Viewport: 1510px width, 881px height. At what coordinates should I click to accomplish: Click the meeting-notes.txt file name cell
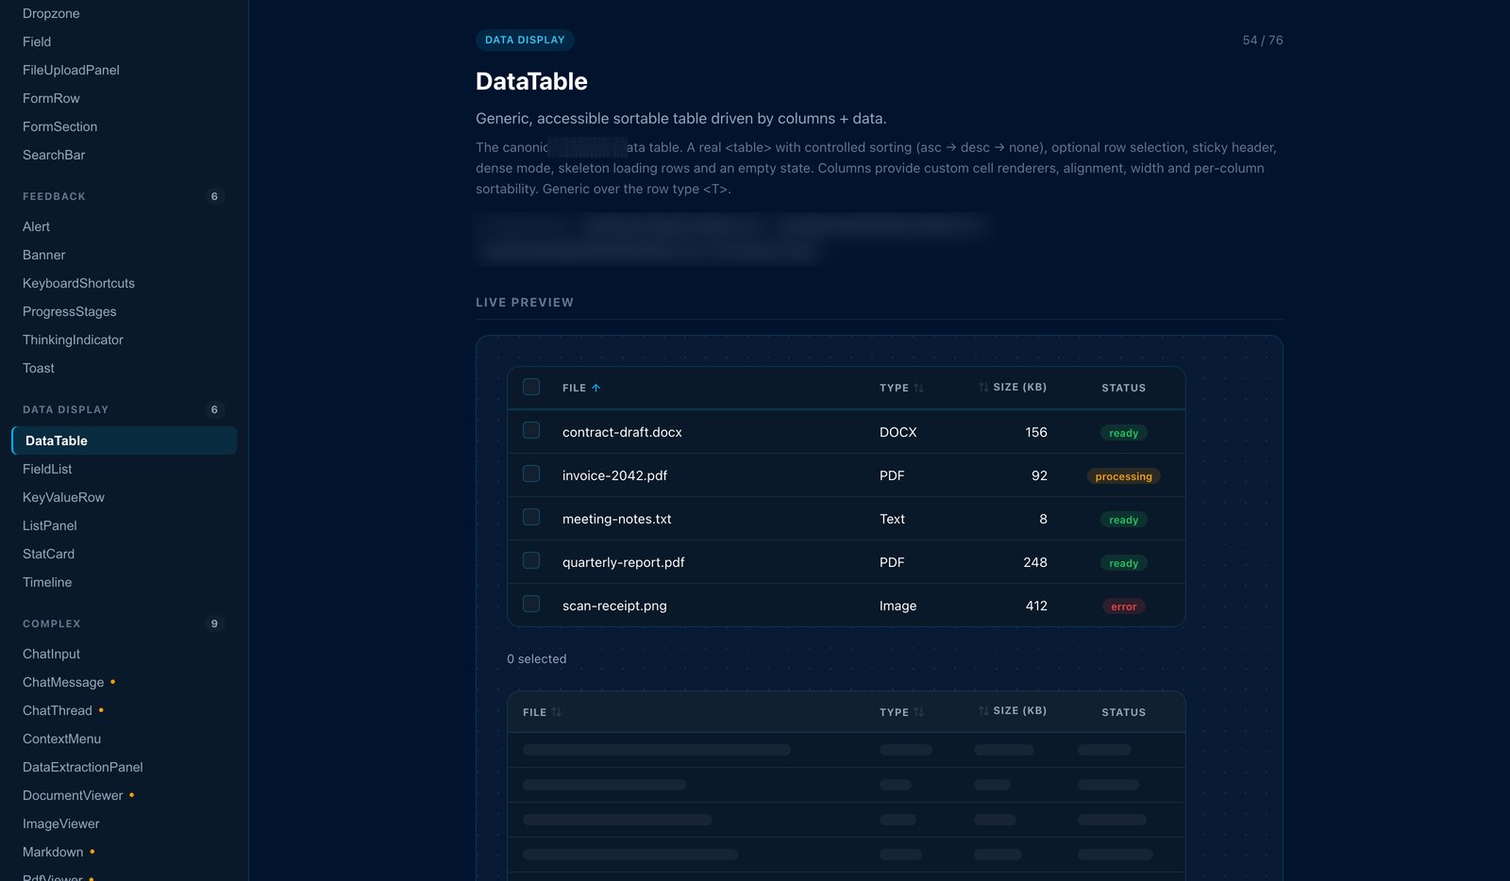(617, 519)
